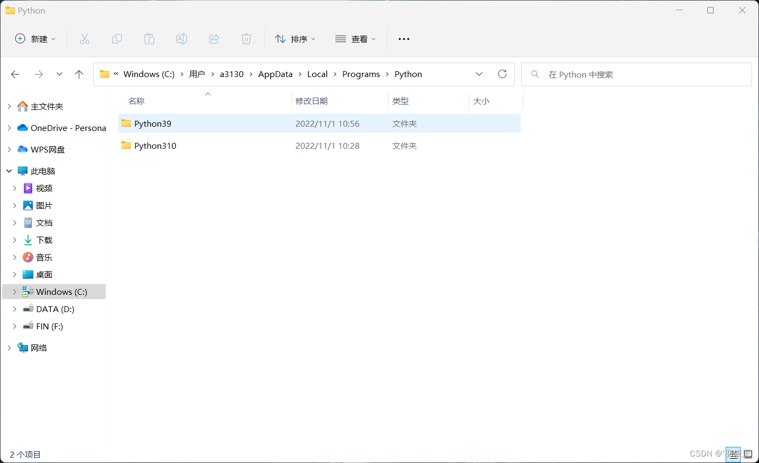Click the Paste icon in the toolbar
The height and width of the screenshot is (463, 759).
149,38
